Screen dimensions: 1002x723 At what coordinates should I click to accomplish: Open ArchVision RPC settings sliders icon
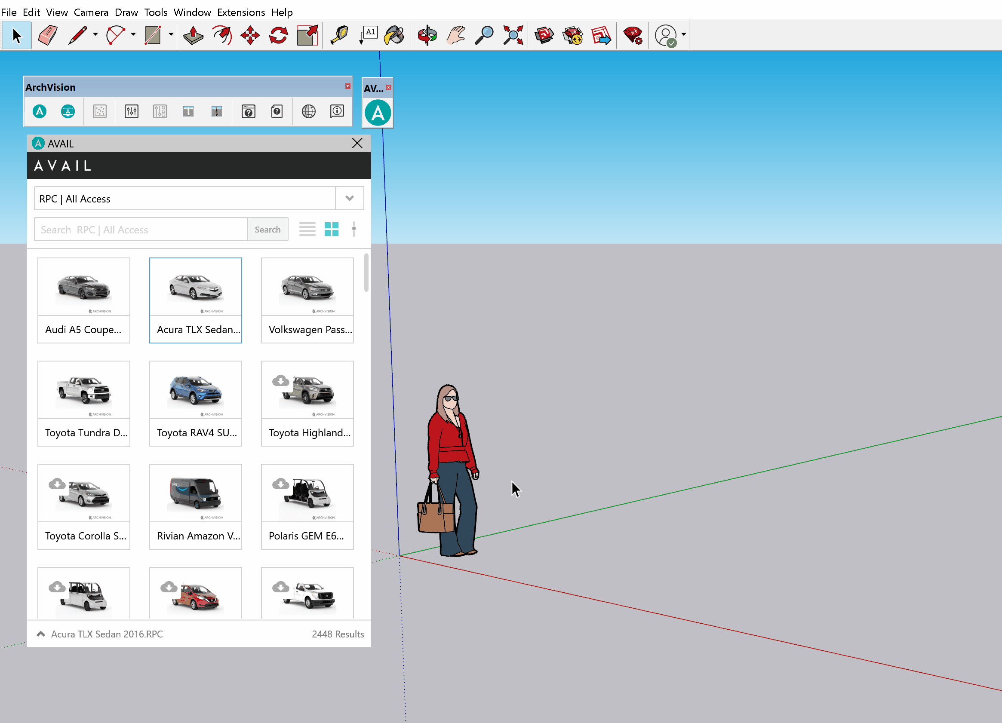pyautogui.click(x=131, y=111)
